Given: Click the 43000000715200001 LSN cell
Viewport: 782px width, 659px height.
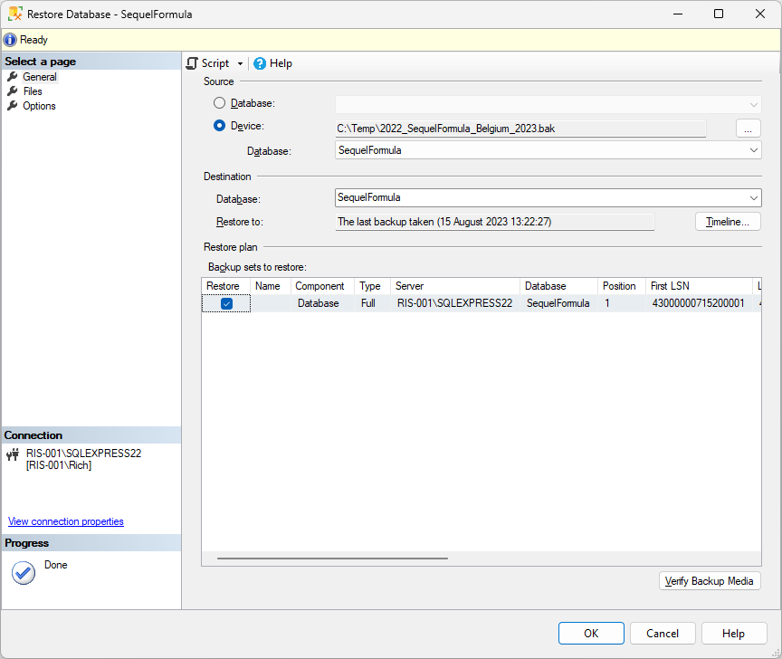Looking at the screenshot, I should click(699, 303).
